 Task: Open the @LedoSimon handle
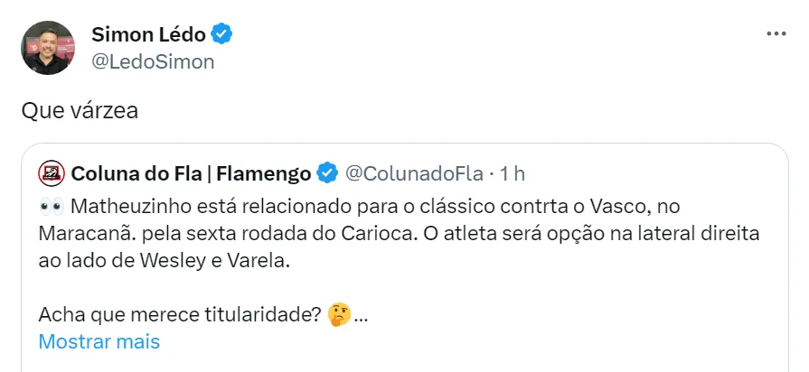[x=153, y=61]
